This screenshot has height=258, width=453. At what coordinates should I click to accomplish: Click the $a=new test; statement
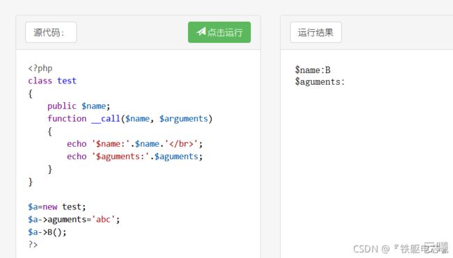click(57, 207)
